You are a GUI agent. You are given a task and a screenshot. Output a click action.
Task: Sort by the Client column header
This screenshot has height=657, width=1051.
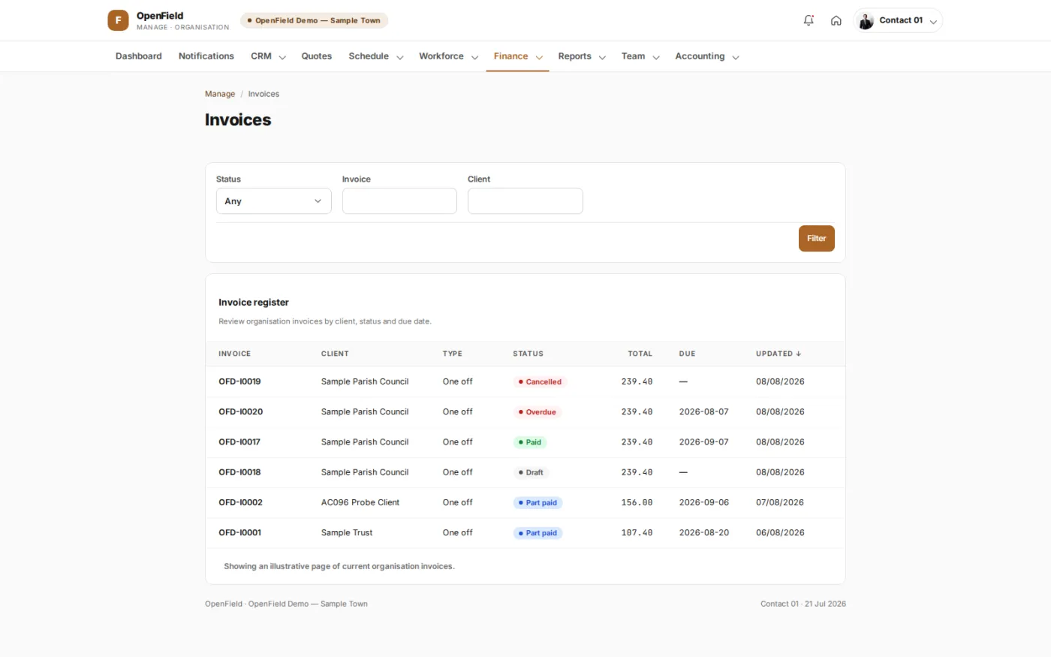pos(335,354)
